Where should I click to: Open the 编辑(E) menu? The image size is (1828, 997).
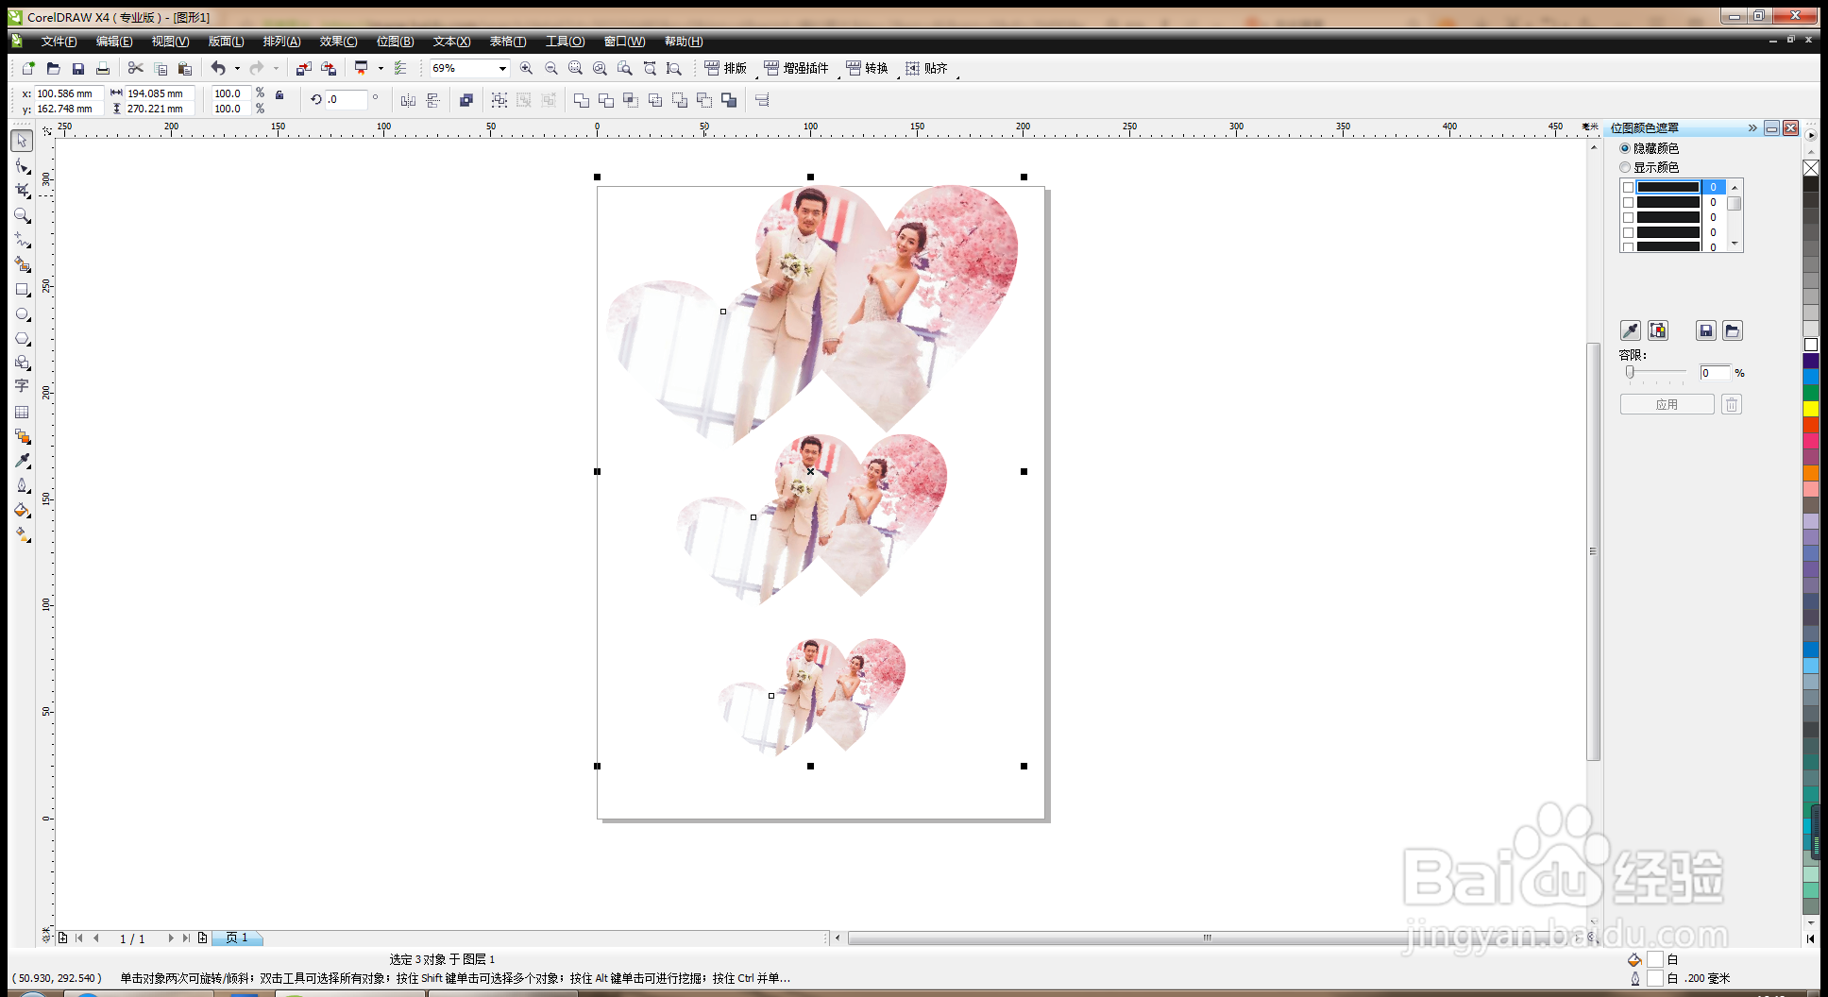coord(114,42)
